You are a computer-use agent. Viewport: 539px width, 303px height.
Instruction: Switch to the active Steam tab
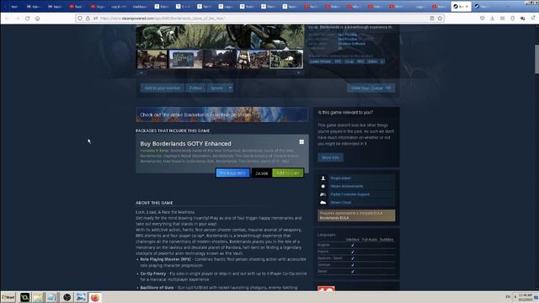[x=462, y=6]
